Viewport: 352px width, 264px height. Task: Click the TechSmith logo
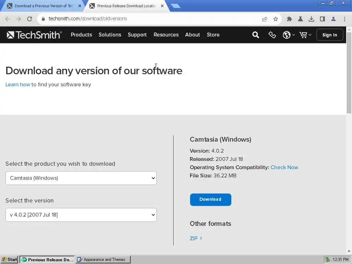click(34, 35)
